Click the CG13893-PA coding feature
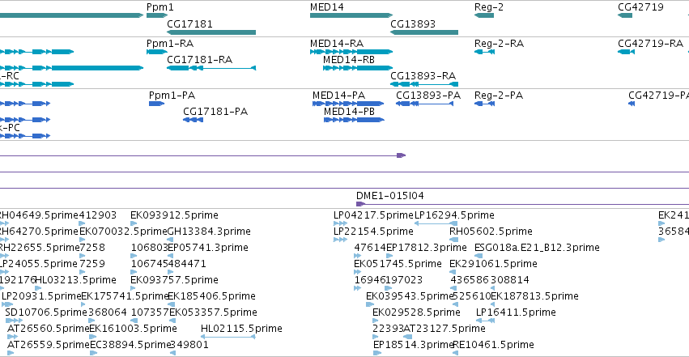This screenshot has width=689, height=357. (424, 104)
